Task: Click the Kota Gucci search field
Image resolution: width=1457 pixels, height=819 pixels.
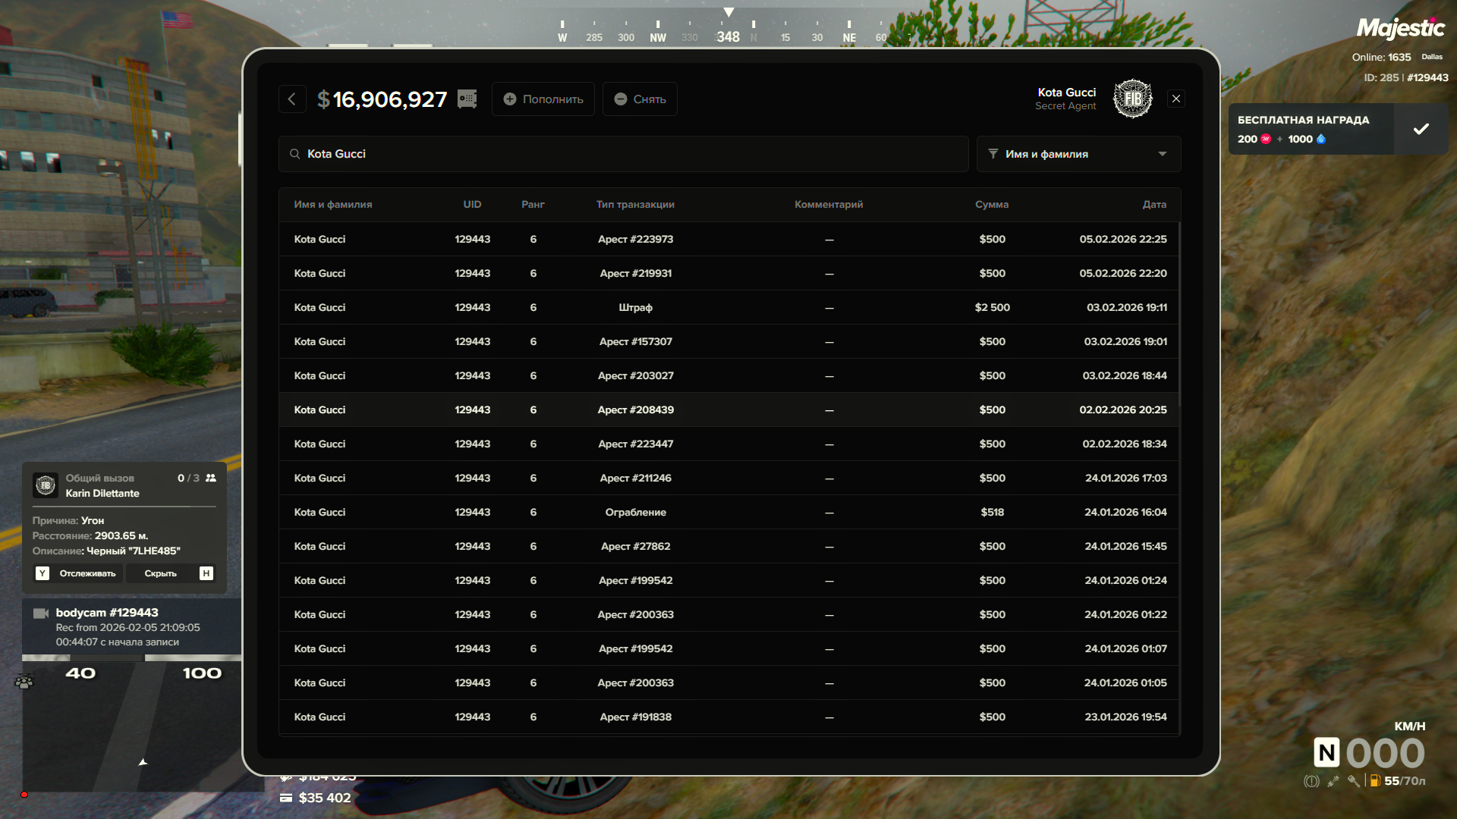Action: click(622, 154)
